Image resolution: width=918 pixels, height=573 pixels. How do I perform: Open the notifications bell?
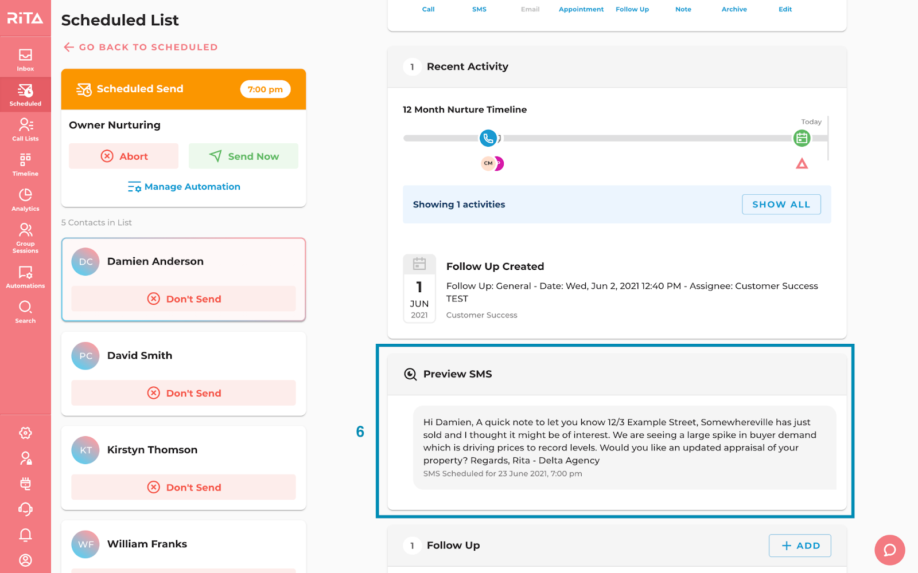click(25, 535)
